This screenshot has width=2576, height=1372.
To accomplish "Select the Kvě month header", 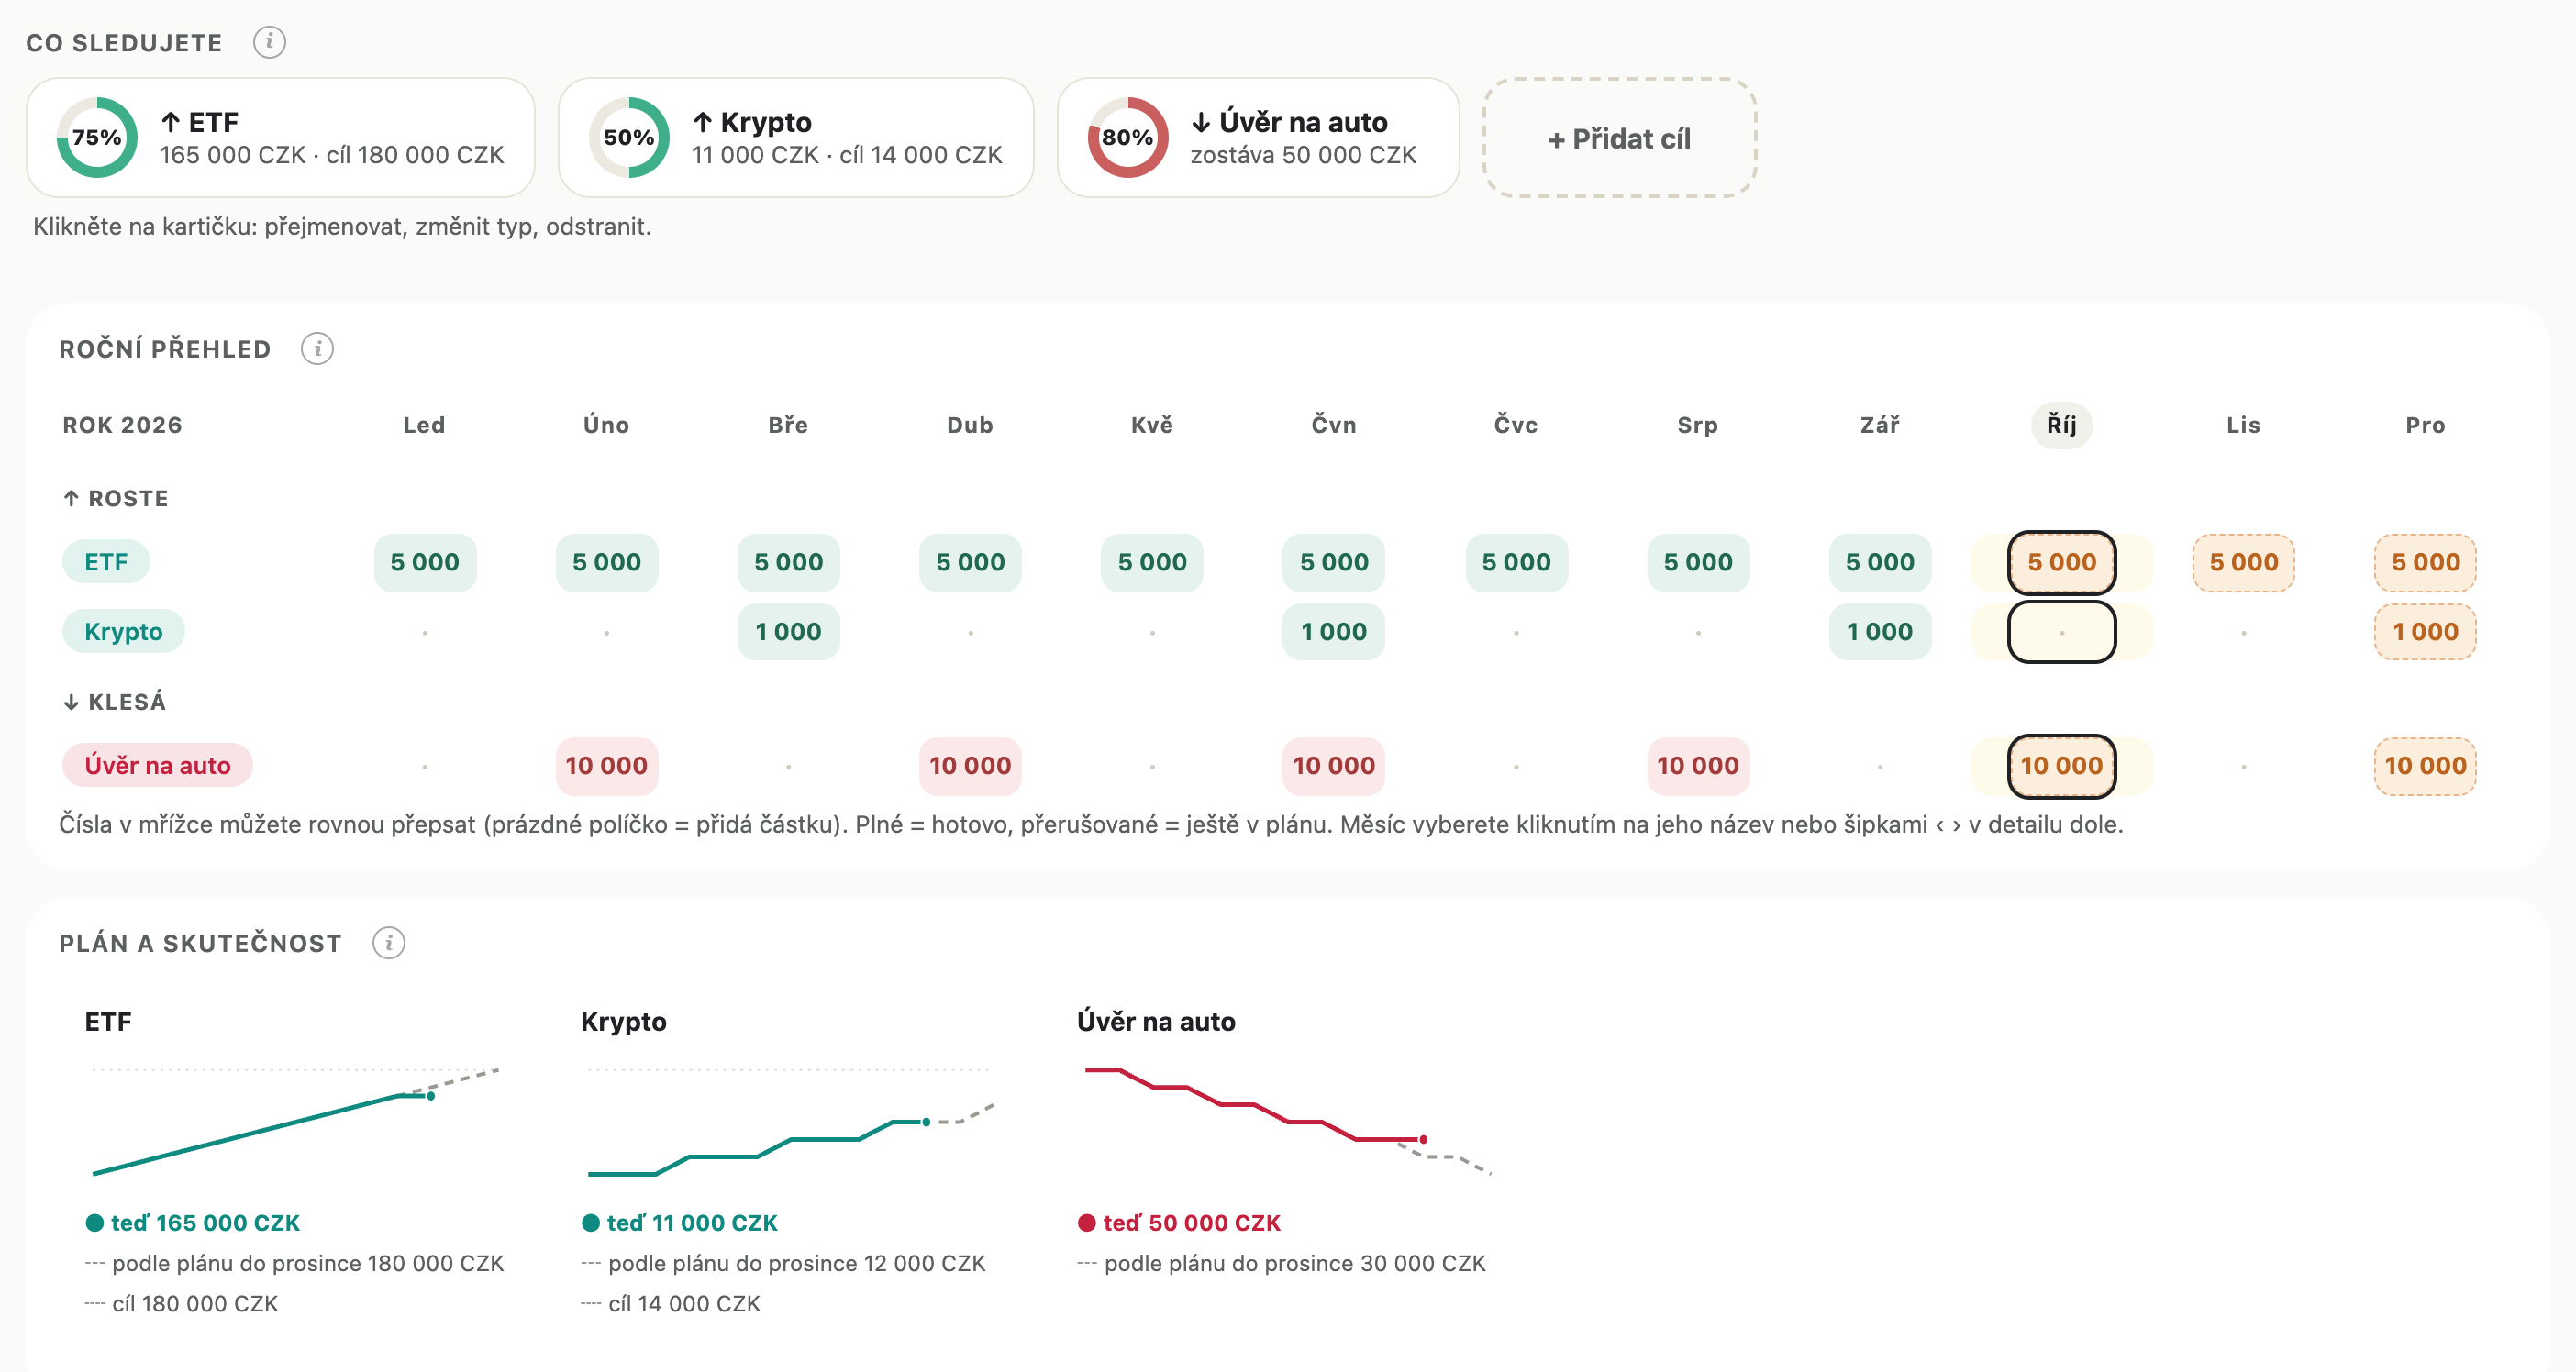I will tap(1152, 425).
